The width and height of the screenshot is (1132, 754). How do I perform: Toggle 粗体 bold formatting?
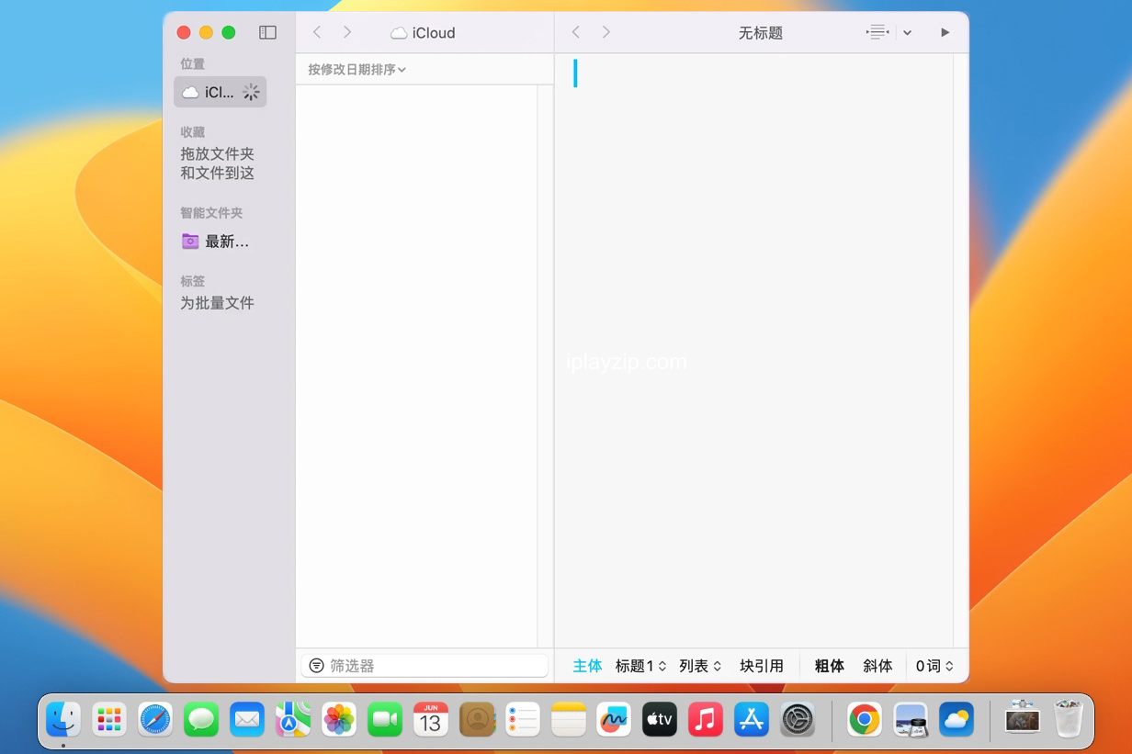829,666
